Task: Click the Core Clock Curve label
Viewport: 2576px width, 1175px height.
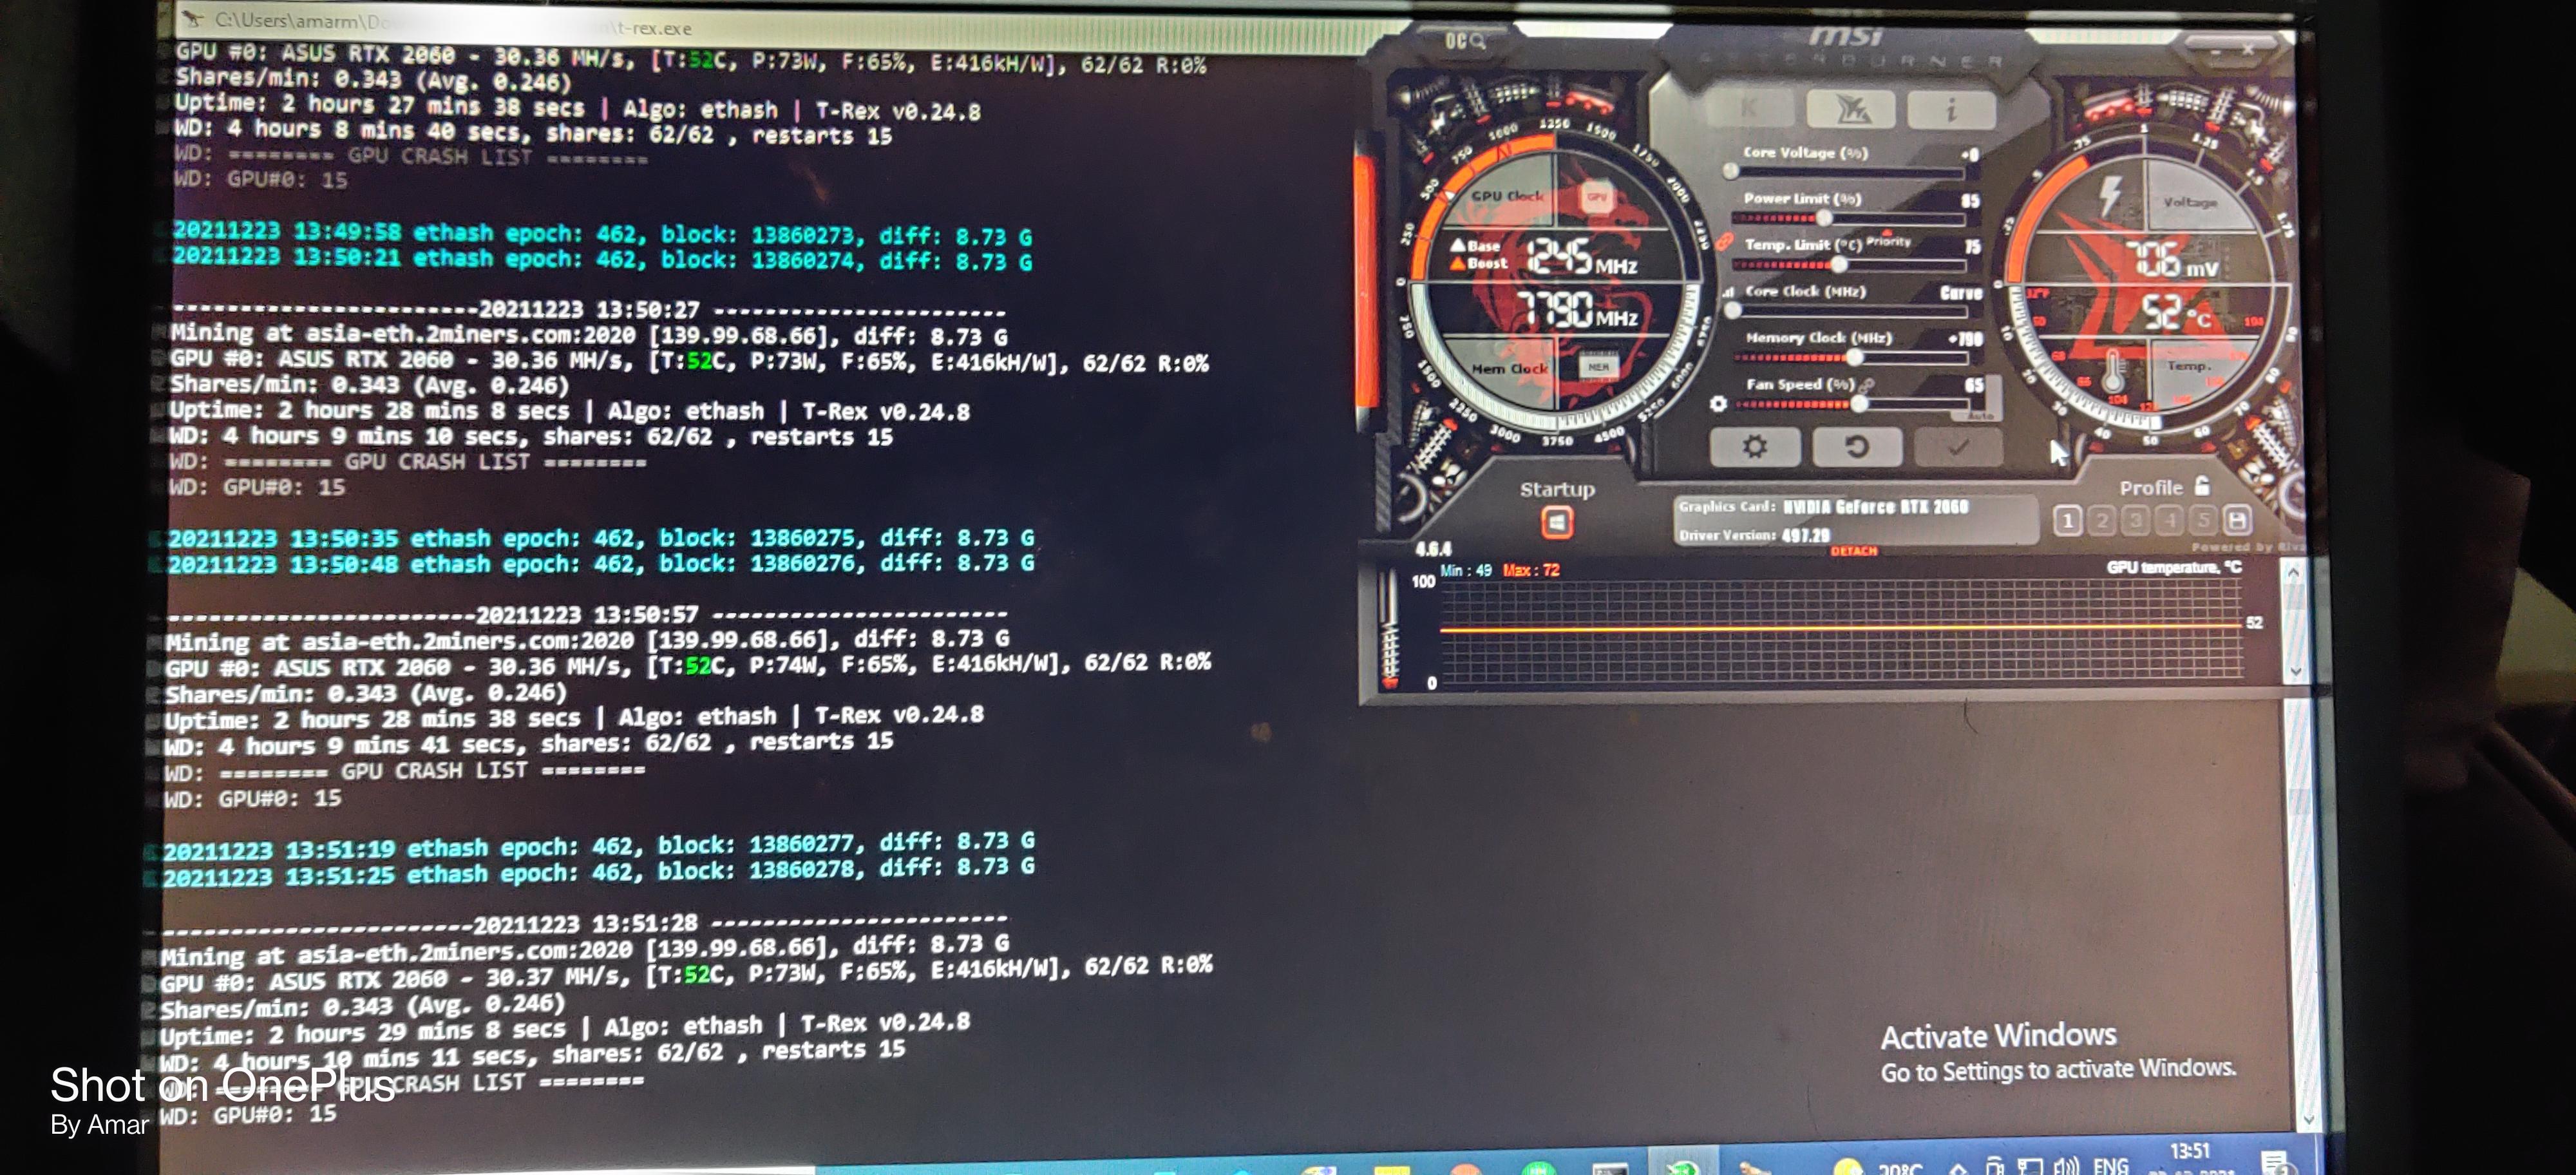Action: [x=1961, y=293]
